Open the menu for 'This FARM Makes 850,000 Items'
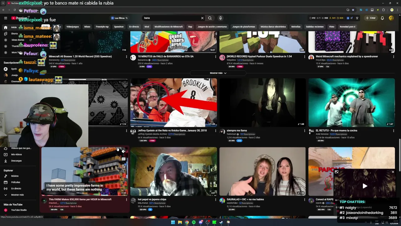The image size is (401, 226). [x=127, y=200]
